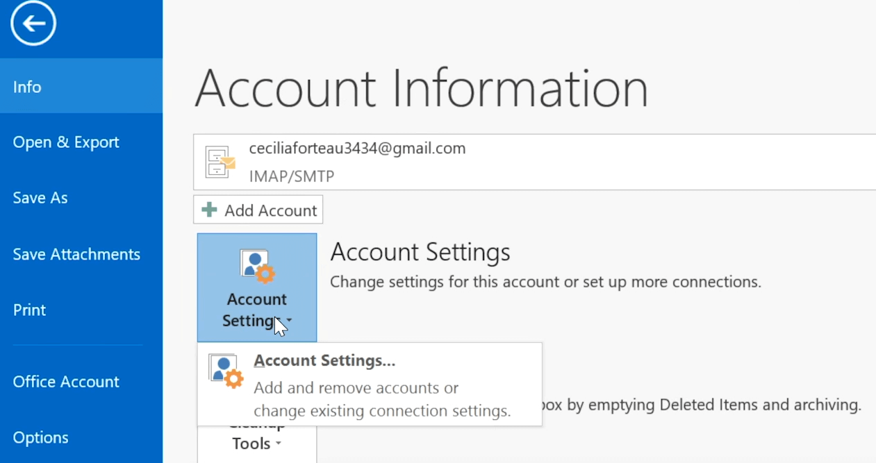Screen dimensions: 876x463
Task: Click the back arrow circle icon
Action: (x=33, y=24)
